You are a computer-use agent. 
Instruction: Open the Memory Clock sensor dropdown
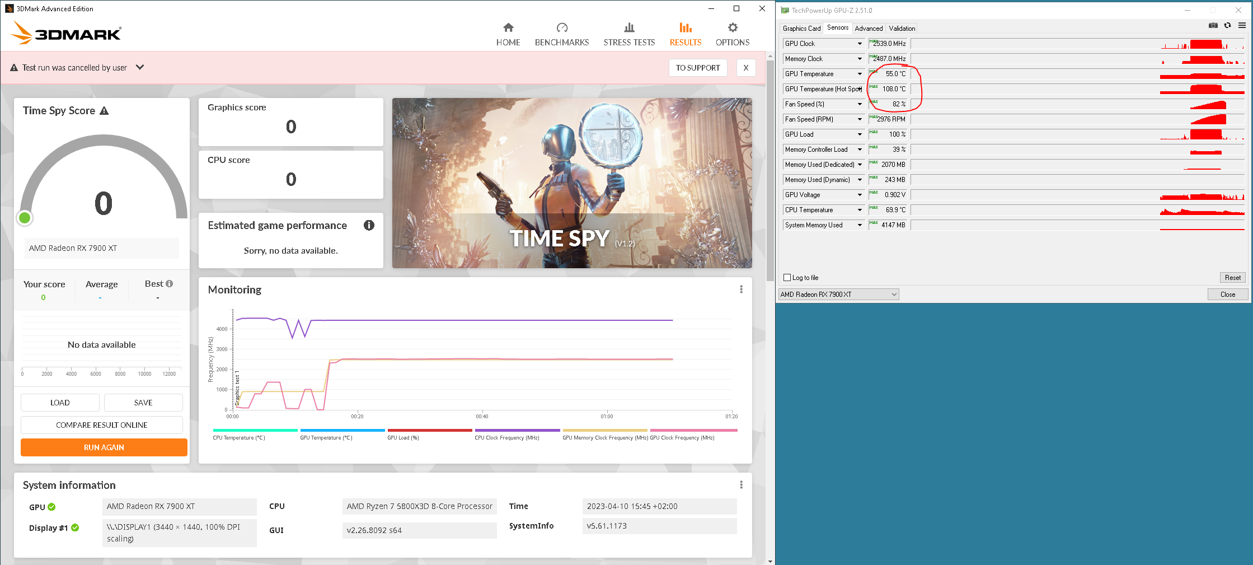[x=860, y=59]
